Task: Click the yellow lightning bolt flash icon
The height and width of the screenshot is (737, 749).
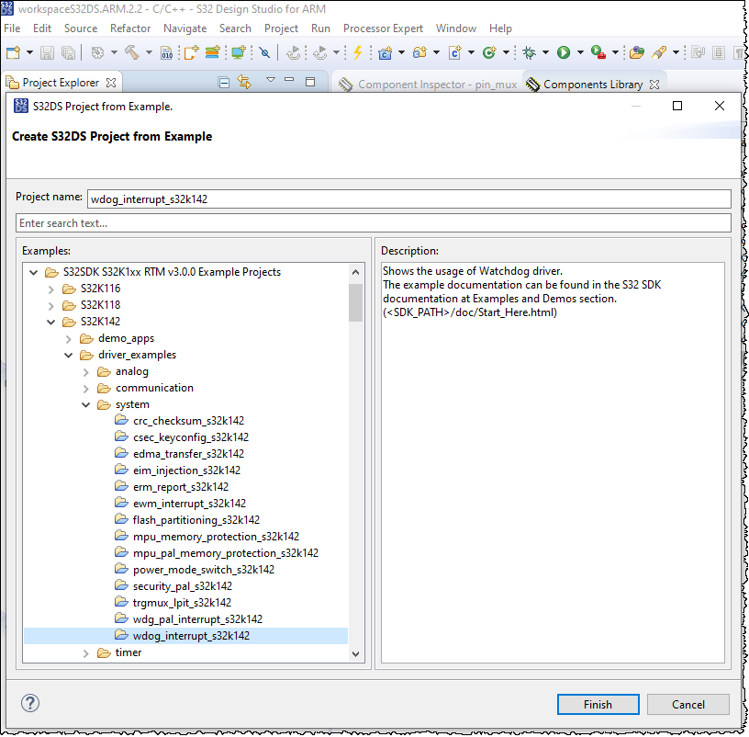Action: 357,52
